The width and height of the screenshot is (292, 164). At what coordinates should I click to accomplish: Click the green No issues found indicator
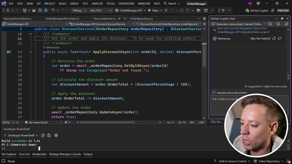[x=36, y=122]
